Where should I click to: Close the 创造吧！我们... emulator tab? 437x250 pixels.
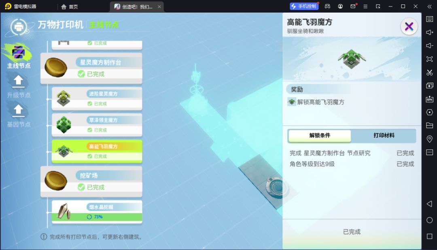[x=159, y=6]
